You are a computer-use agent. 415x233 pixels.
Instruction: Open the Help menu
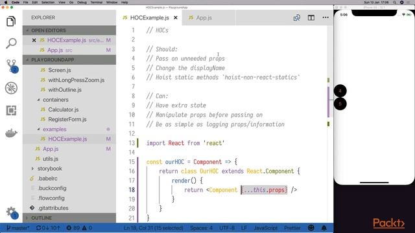124,3
